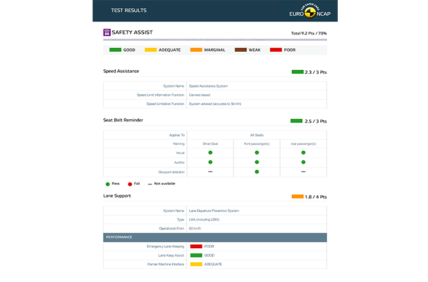Click the Total 9.2 Pts / 70% score
The width and height of the screenshot is (428, 282).
click(x=309, y=34)
